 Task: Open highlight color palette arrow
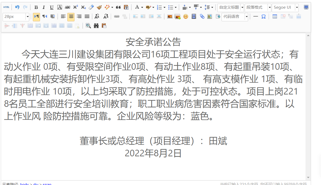point(153,7)
